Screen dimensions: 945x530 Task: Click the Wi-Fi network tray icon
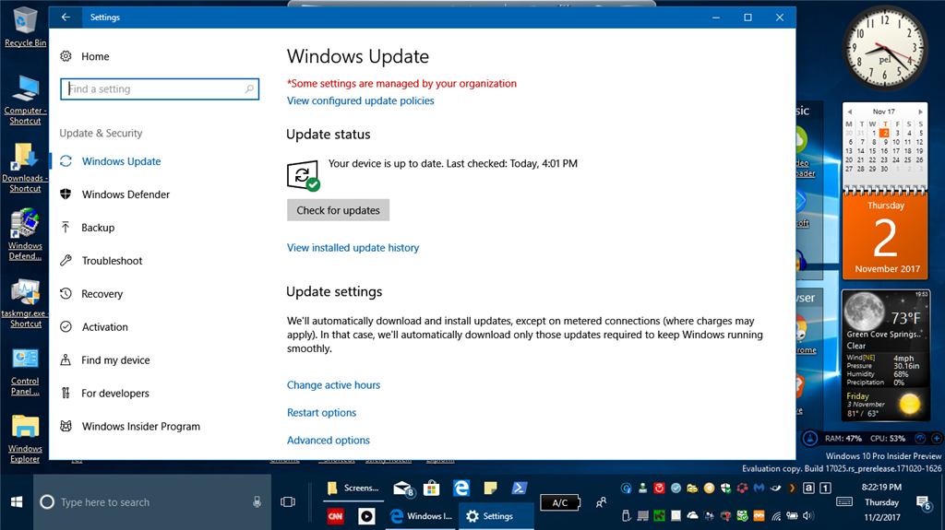(775, 516)
